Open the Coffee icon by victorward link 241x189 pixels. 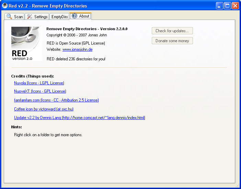(44, 109)
